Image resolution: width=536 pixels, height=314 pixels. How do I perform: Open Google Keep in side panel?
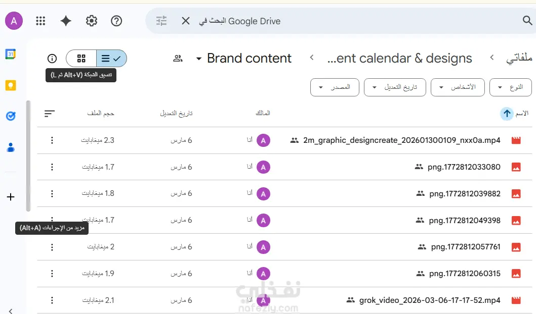[x=11, y=85]
